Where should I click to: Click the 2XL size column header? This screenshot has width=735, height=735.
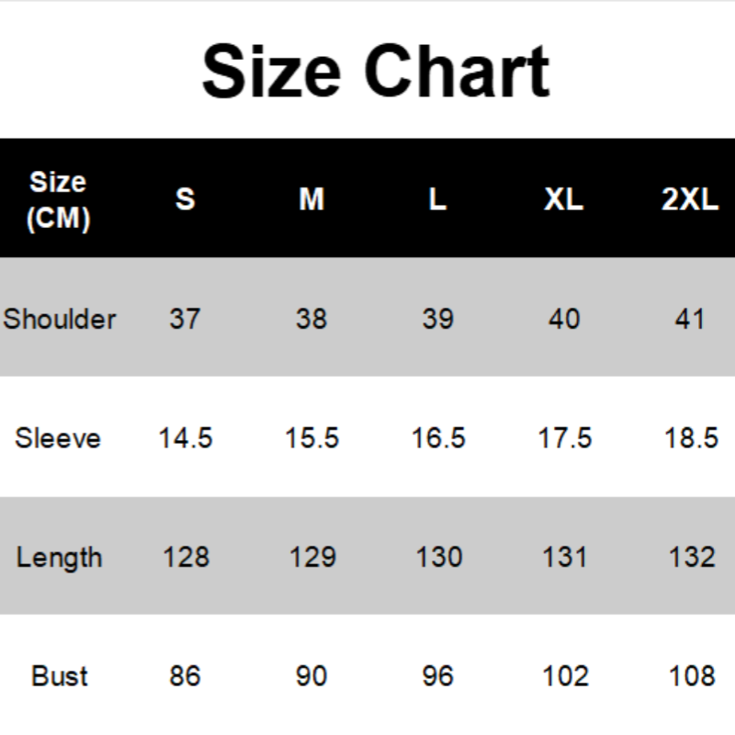[690, 199]
